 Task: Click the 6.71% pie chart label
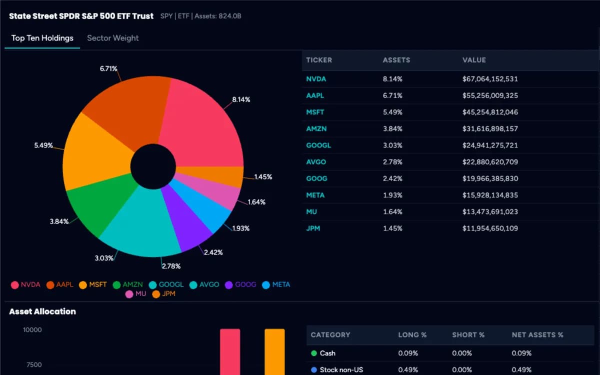[x=108, y=69]
